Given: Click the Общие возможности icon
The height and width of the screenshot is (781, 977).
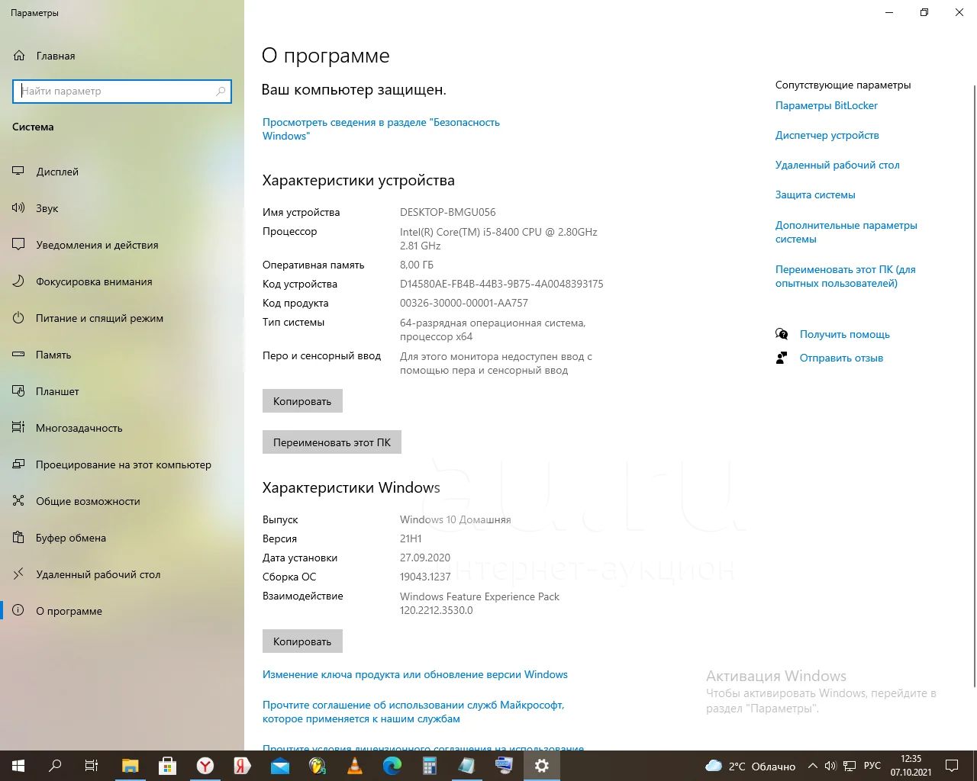Looking at the screenshot, I should (x=19, y=501).
